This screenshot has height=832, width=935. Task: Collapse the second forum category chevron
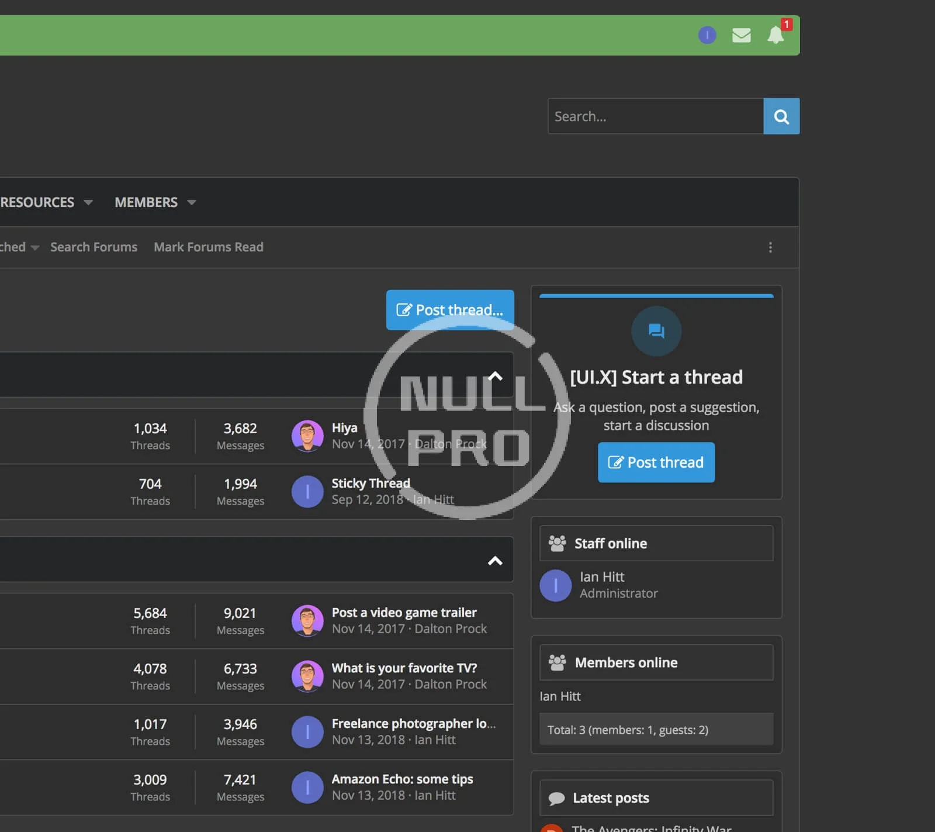[x=495, y=561]
